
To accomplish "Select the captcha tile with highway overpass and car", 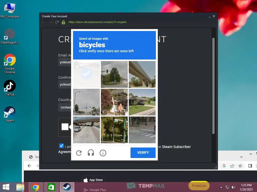I will pyautogui.click(x=86, y=130).
